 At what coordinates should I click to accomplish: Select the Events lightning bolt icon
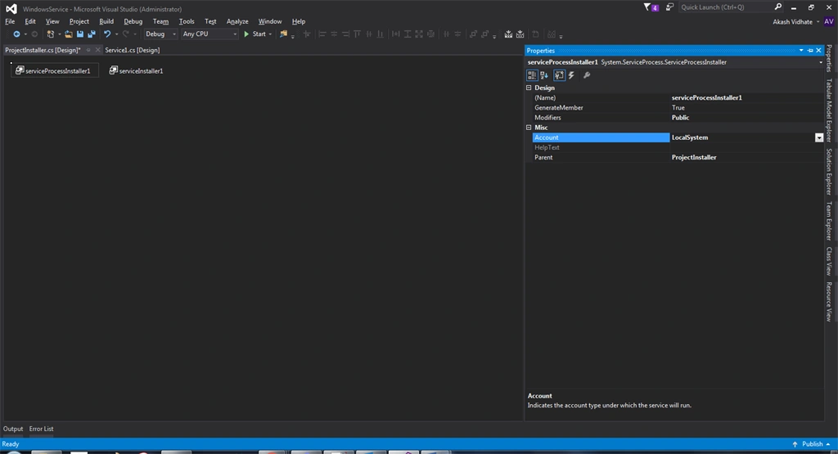(x=571, y=75)
